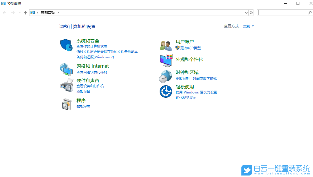Click the 轻松使用 accessibility icon
Viewport: 313px width, 177px height.
click(x=166, y=91)
